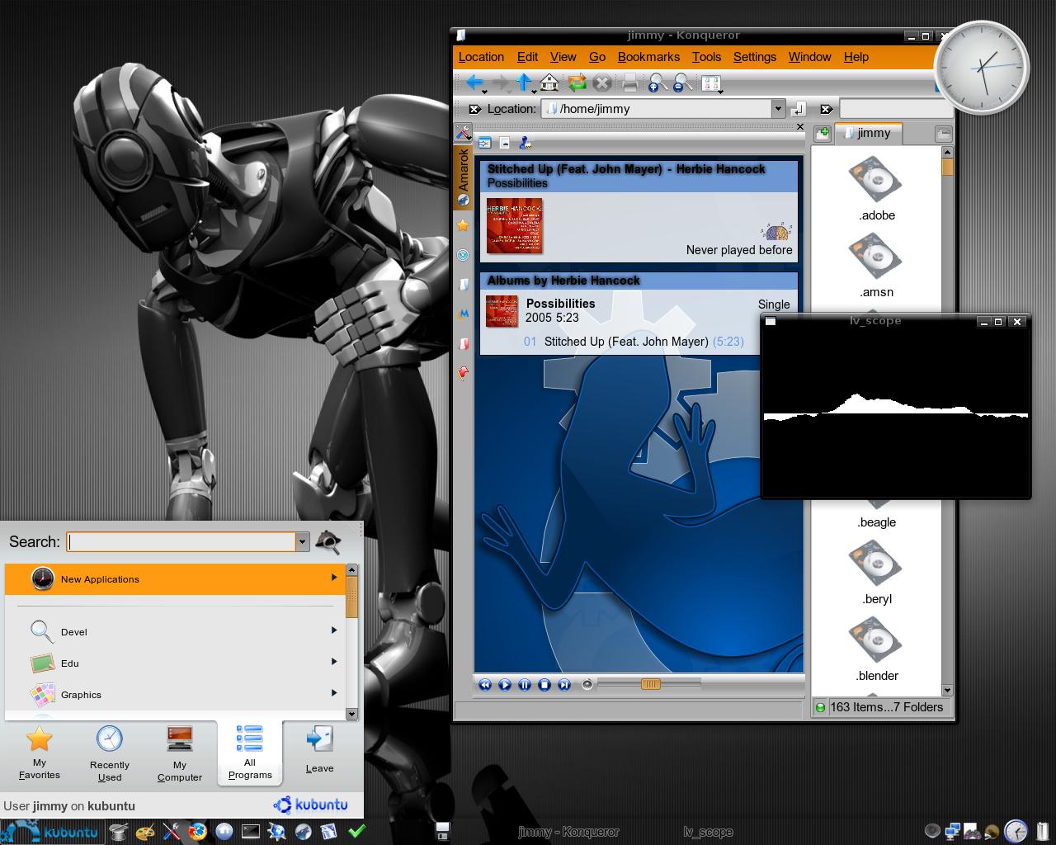Click the Possibilities album title in Amarok panel
Image resolution: width=1056 pixels, height=845 pixels.
point(560,304)
